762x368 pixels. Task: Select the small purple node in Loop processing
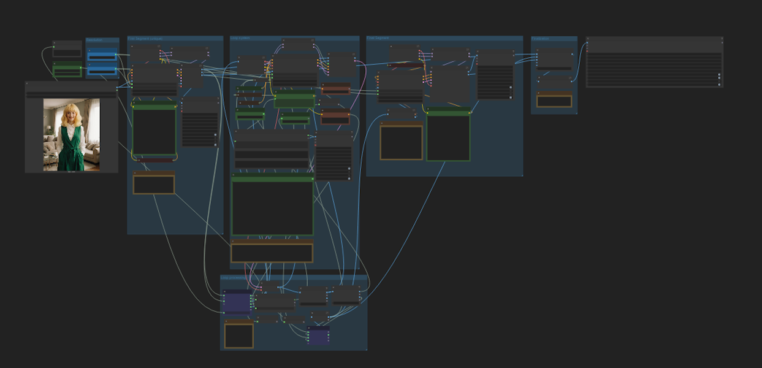pos(318,335)
